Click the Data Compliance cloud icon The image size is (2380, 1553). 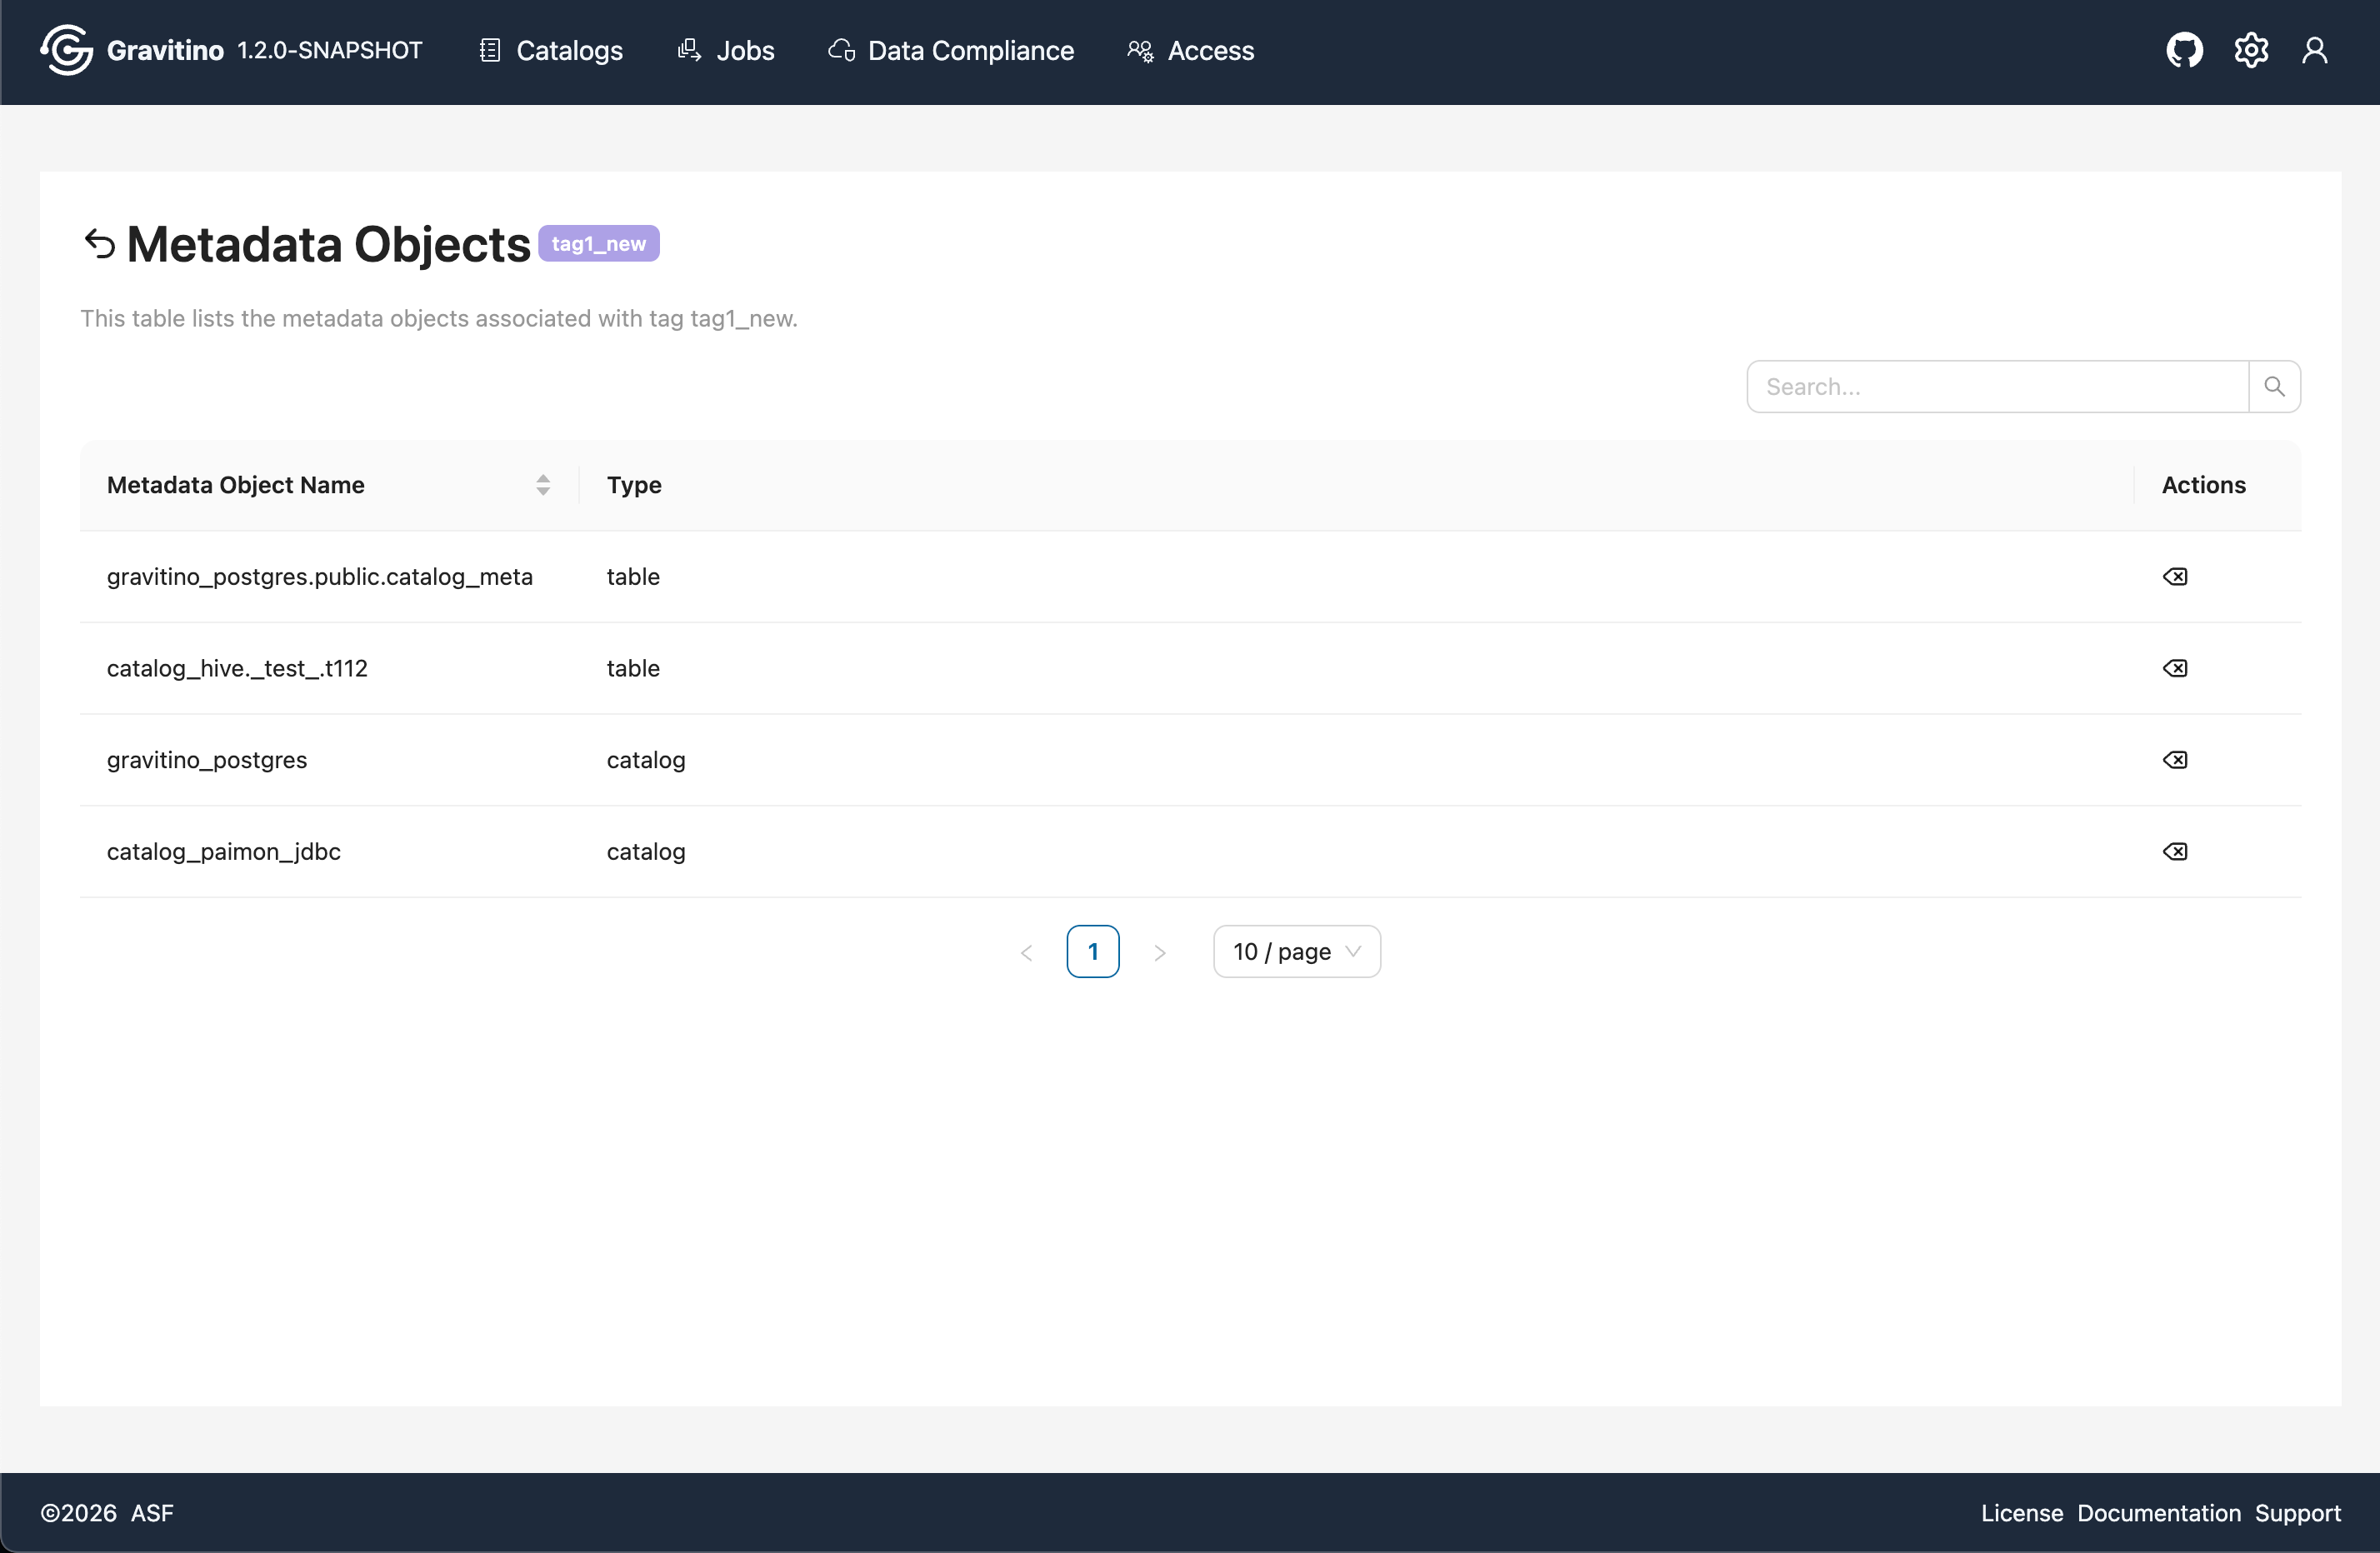840,50
